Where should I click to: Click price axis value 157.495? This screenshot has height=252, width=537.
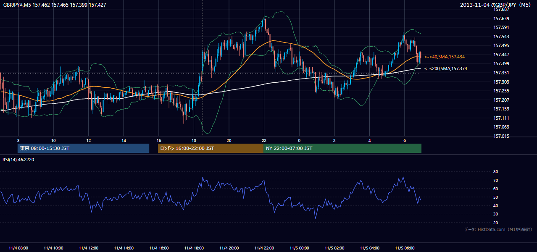501,46
